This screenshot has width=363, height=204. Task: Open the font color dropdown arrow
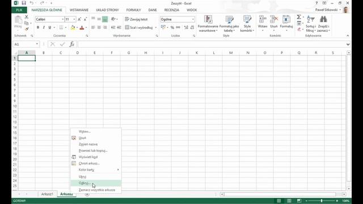click(x=86, y=28)
